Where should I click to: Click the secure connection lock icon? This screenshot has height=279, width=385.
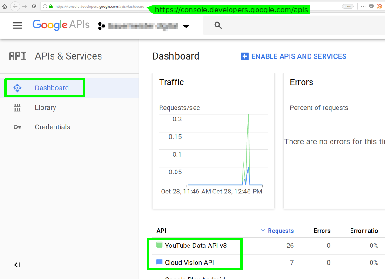coord(50,7)
